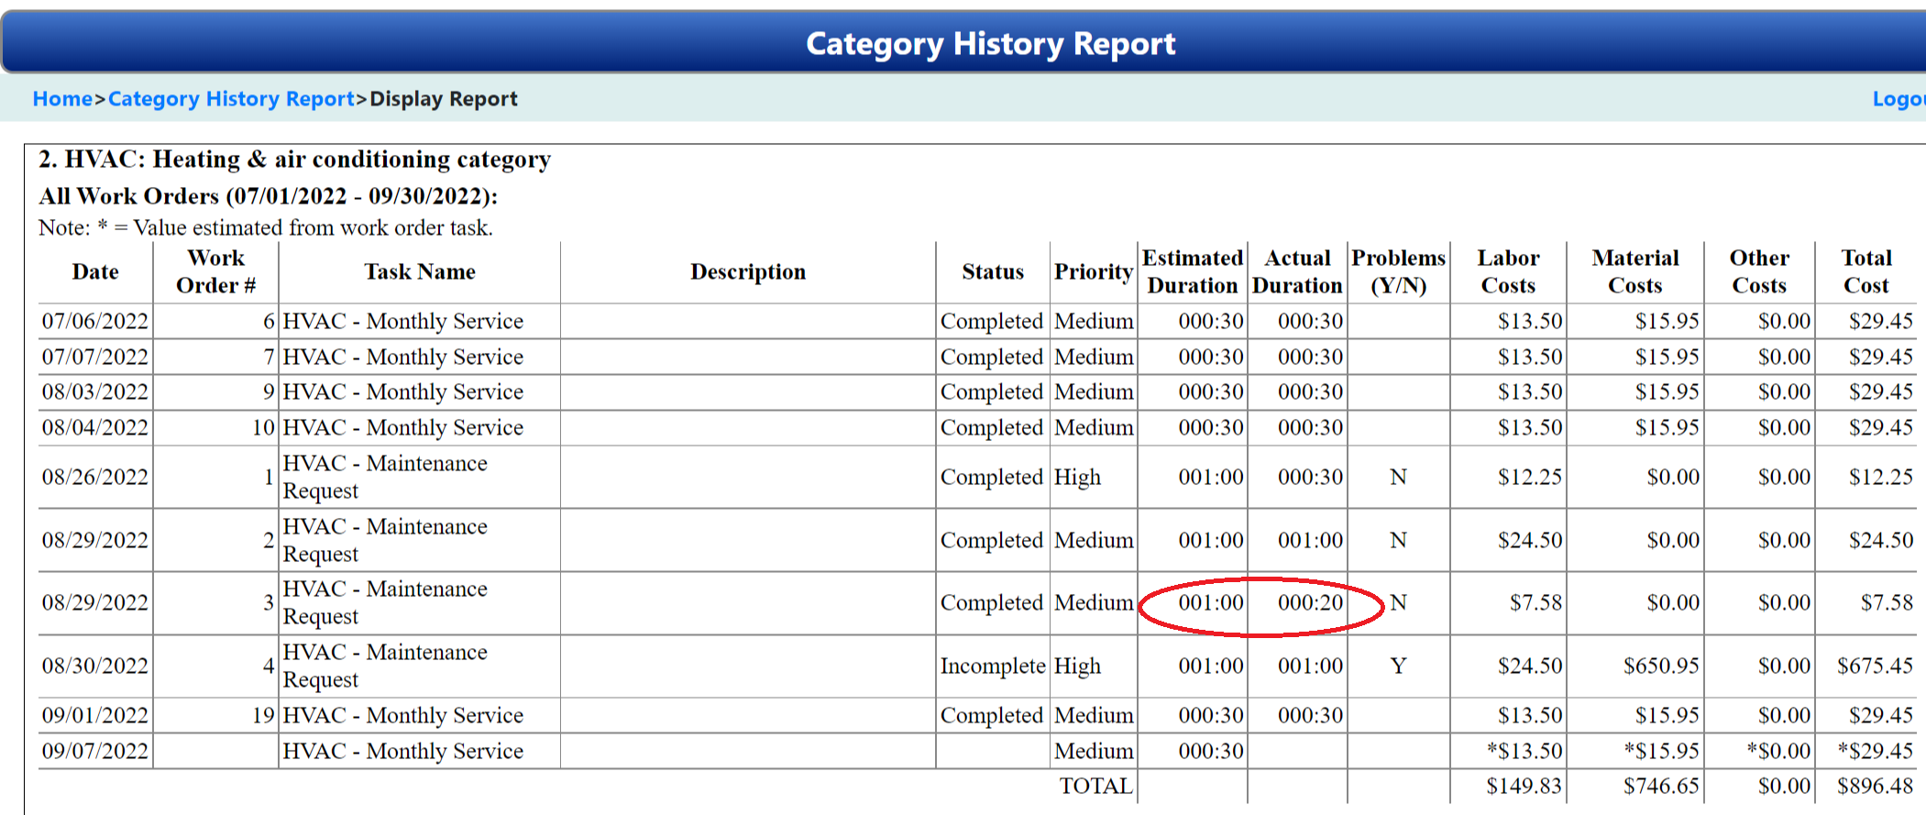Click the $650.95 material cost
This screenshot has width=1926, height=815.
(1661, 666)
